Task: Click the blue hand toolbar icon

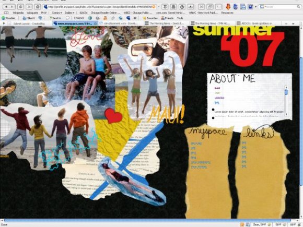Action: (235, 7)
